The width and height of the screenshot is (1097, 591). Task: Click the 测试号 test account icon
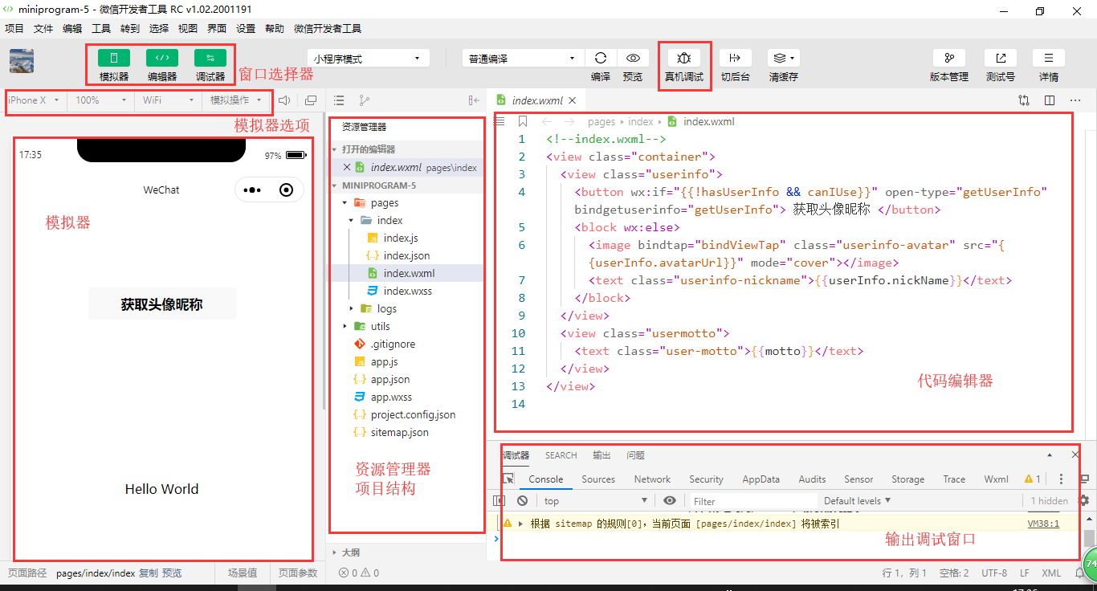pyautogui.click(x=1001, y=58)
